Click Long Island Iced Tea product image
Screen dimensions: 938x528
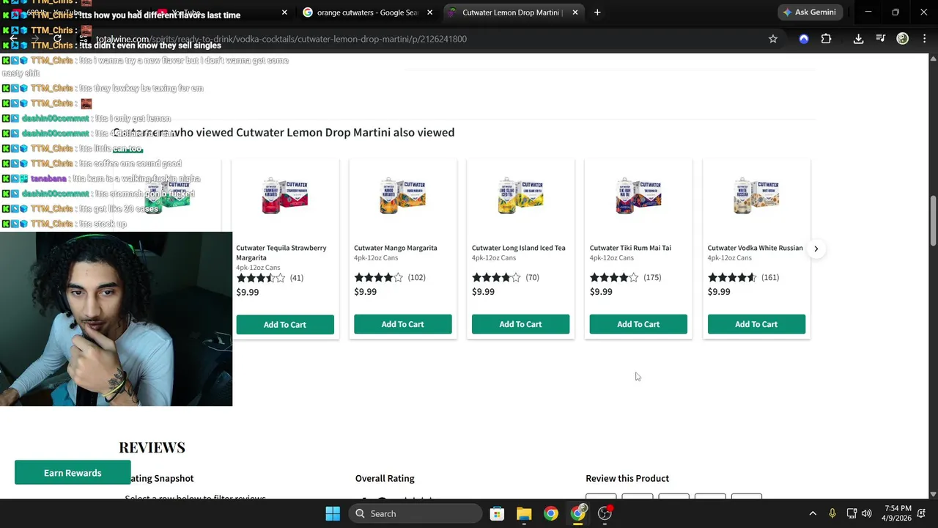[520, 196]
